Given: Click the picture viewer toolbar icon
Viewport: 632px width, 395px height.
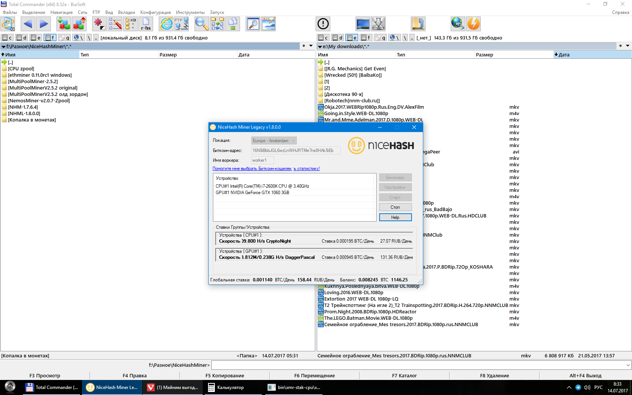Looking at the screenshot, I should [x=269, y=24].
